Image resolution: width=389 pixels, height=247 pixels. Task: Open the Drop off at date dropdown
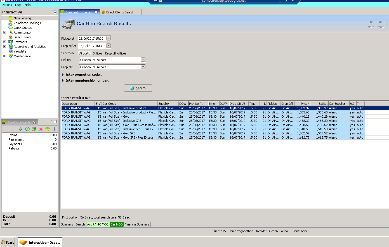109,46
